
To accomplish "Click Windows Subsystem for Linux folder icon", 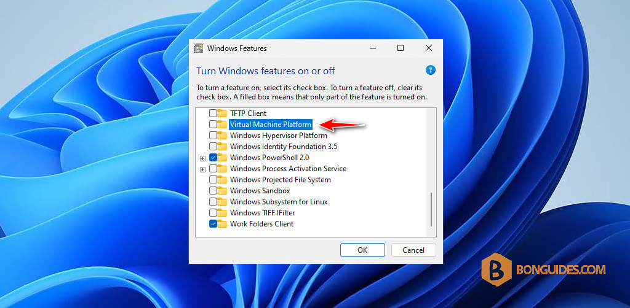I will pyautogui.click(x=222, y=201).
